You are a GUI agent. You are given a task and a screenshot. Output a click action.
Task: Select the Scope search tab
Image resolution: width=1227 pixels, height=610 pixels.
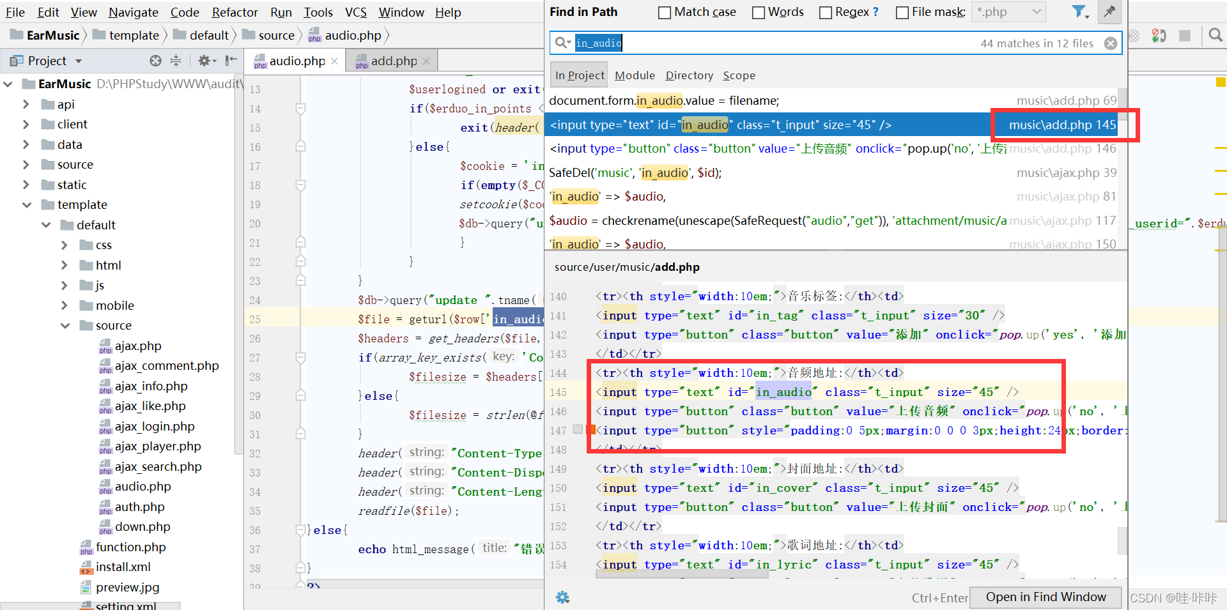739,75
